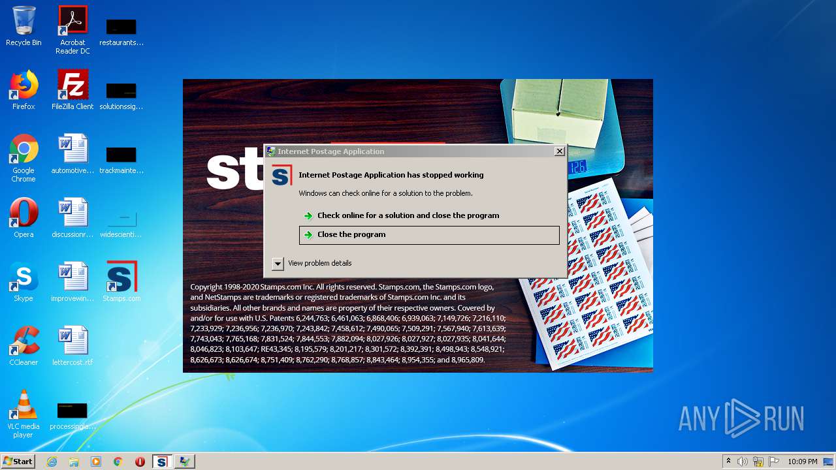Select the solutionssig file icon

click(121, 95)
